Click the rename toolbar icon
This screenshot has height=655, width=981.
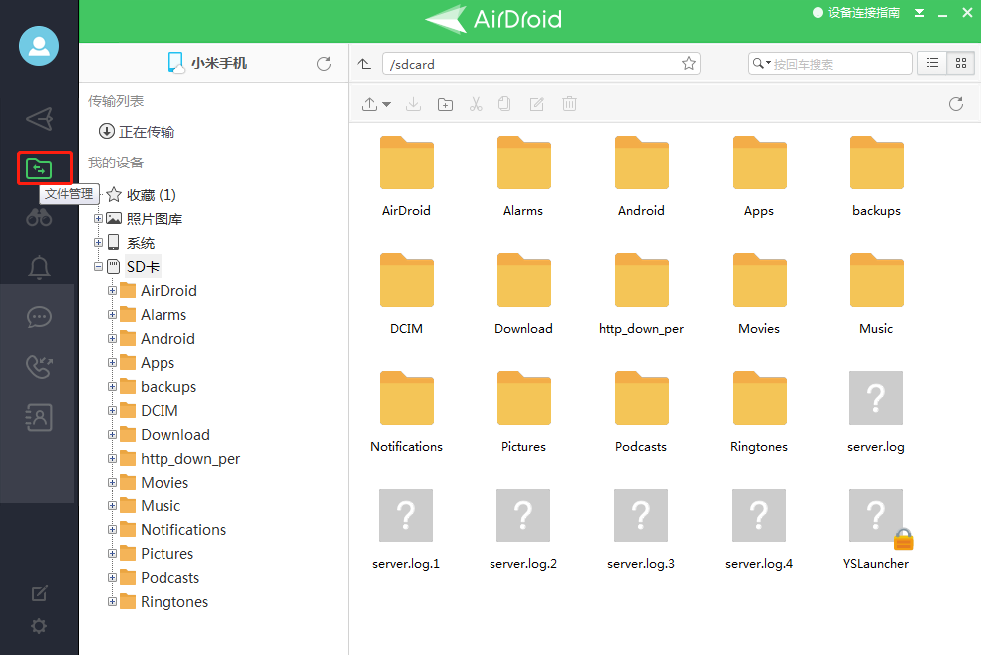point(536,104)
